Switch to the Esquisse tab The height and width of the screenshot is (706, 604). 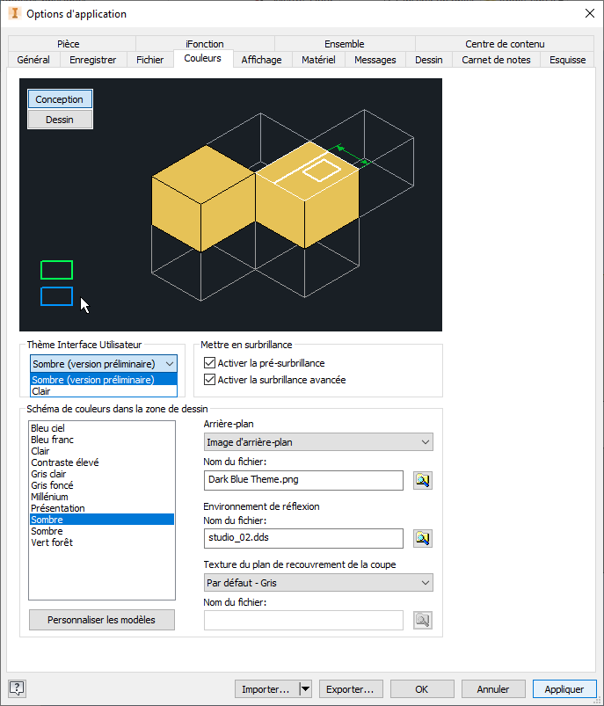[x=568, y=60]
